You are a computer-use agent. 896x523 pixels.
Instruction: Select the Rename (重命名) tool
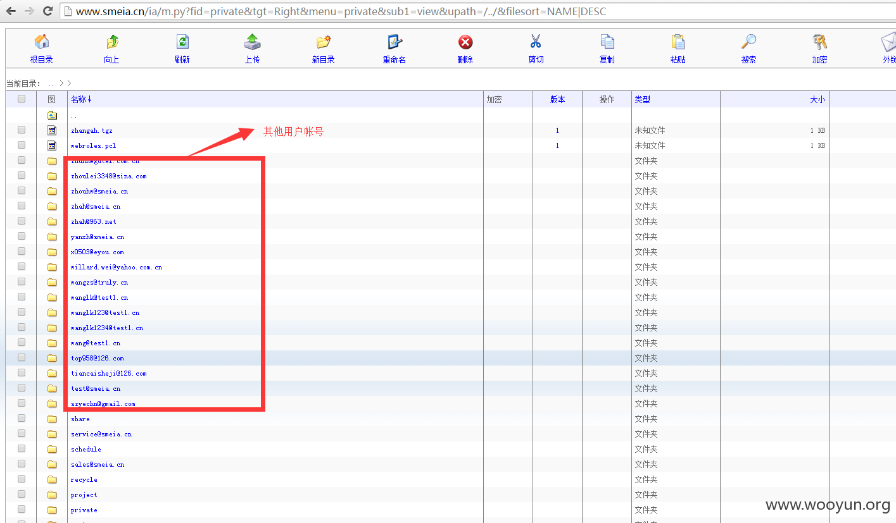(394, 42)
